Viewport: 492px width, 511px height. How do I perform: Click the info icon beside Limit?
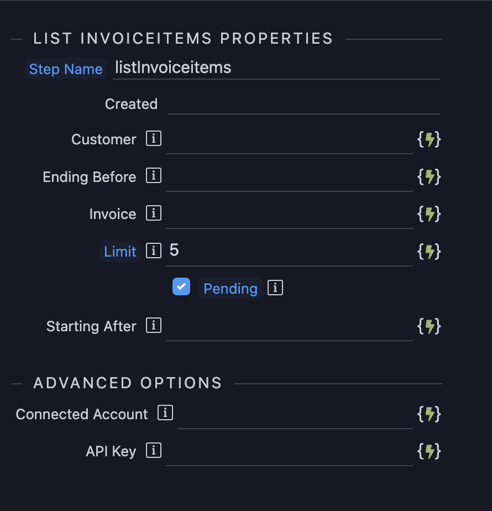[x=153, y=251]
